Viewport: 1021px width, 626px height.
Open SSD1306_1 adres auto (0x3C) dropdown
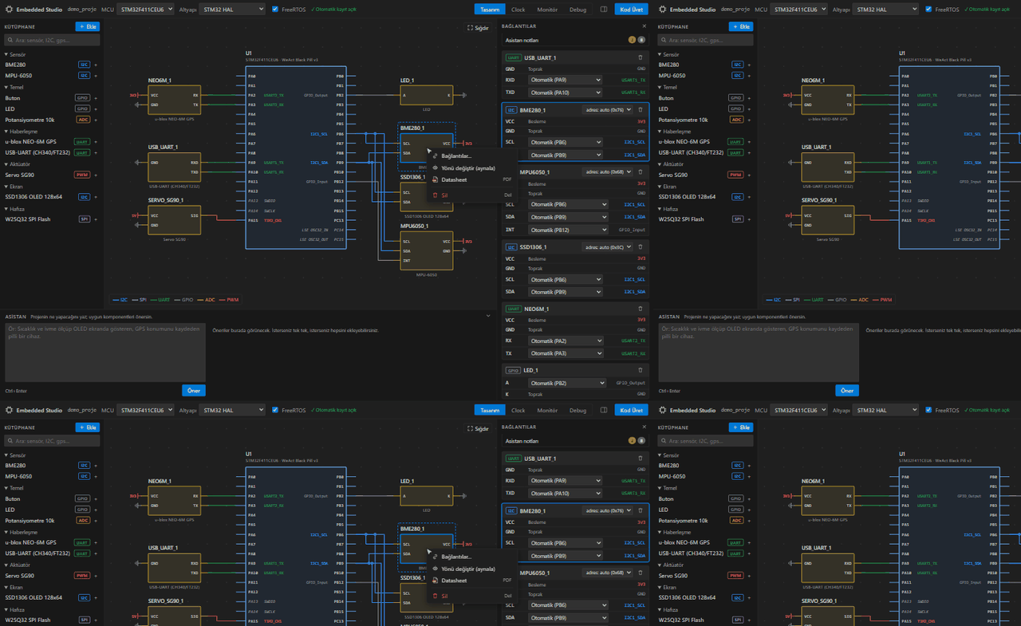pyautogui.click(x=608, y=247)
